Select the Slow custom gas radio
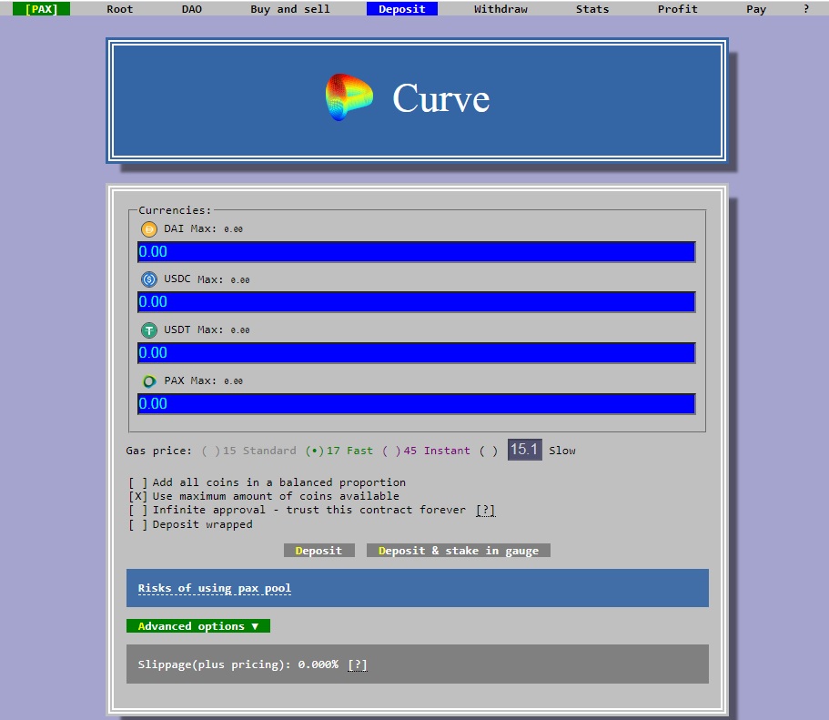 pos(489,451)
